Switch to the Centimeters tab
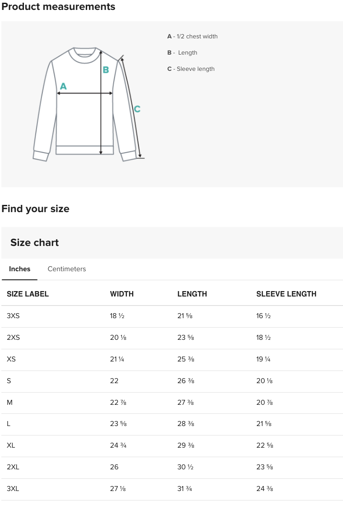Image resolution: width=343 pixels, height=505 pixels. [x=67, y=269]
